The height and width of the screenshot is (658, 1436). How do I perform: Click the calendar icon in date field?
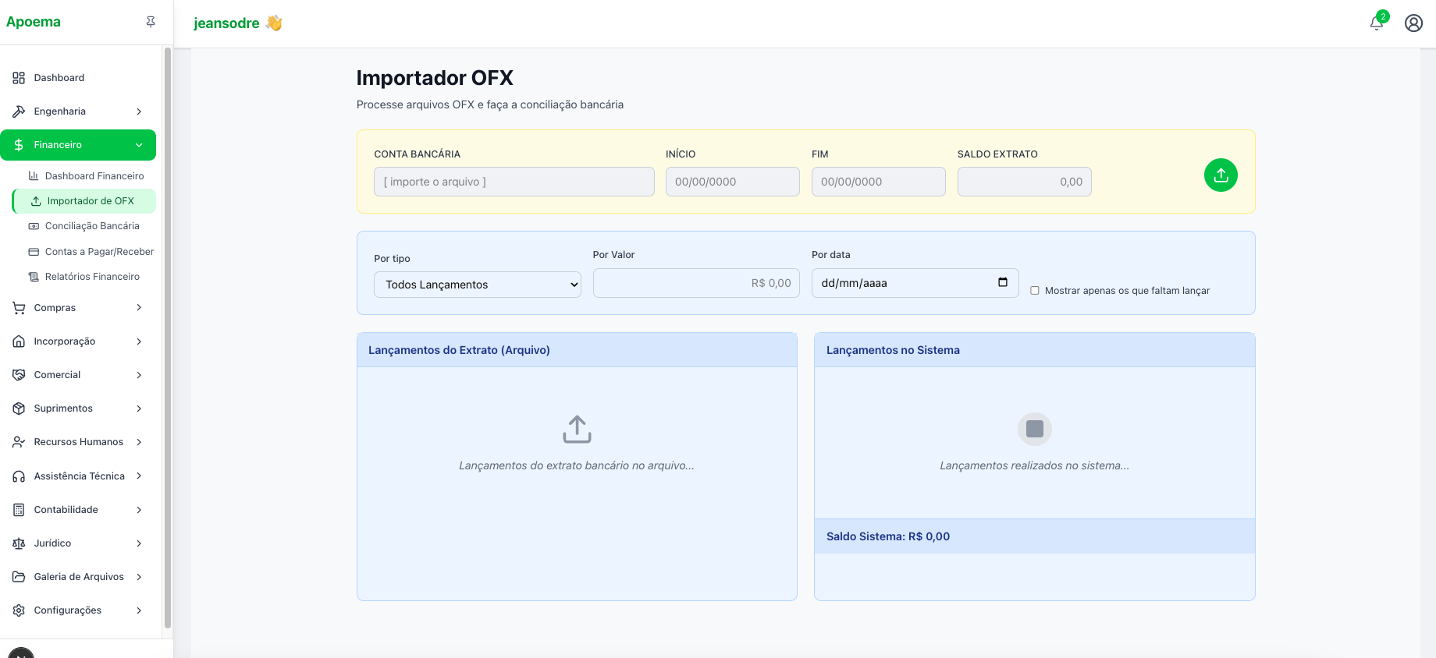(x=1003, y=282)
